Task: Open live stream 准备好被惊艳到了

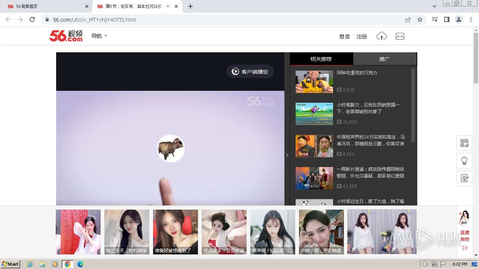Action: point(176,232)
